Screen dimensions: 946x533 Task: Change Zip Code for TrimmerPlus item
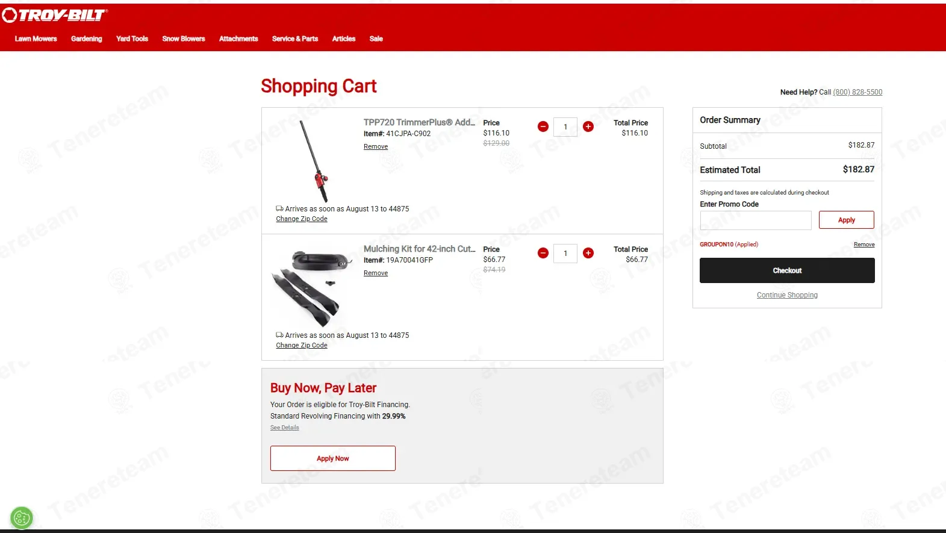[302, 219]
